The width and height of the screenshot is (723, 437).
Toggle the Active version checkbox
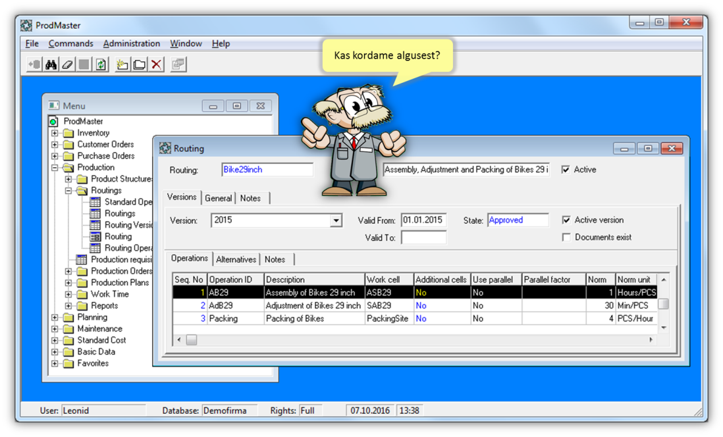click(x=566, y=220)
